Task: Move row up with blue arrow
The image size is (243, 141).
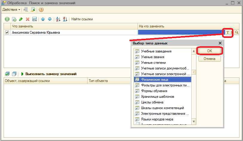Action: [x=43, y=19]
